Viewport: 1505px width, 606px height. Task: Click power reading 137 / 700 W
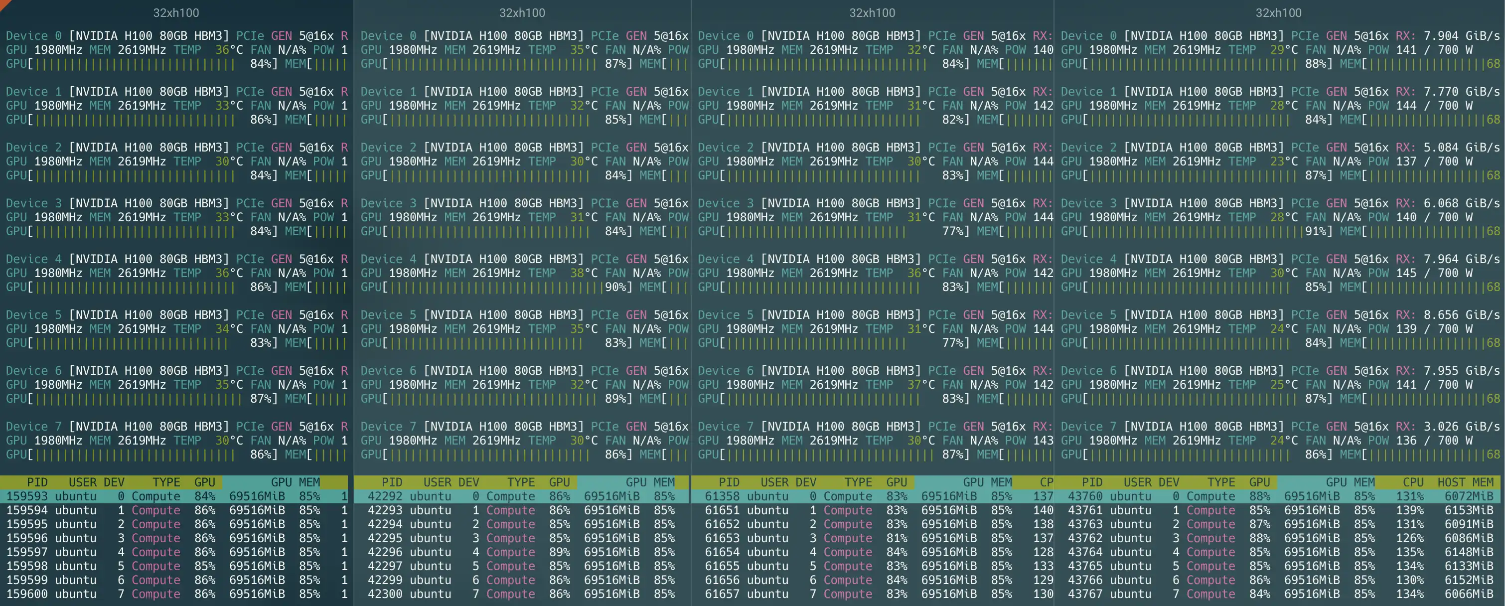1434,161
